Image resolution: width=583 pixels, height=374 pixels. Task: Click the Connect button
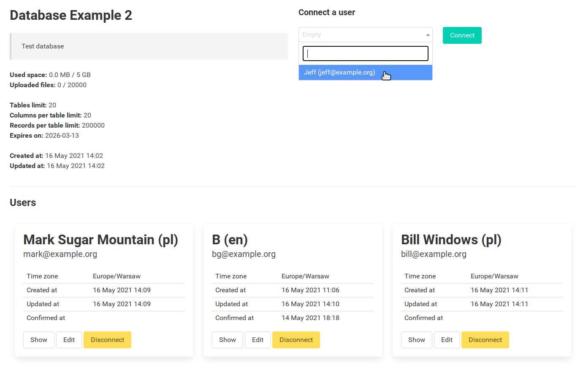462,35
